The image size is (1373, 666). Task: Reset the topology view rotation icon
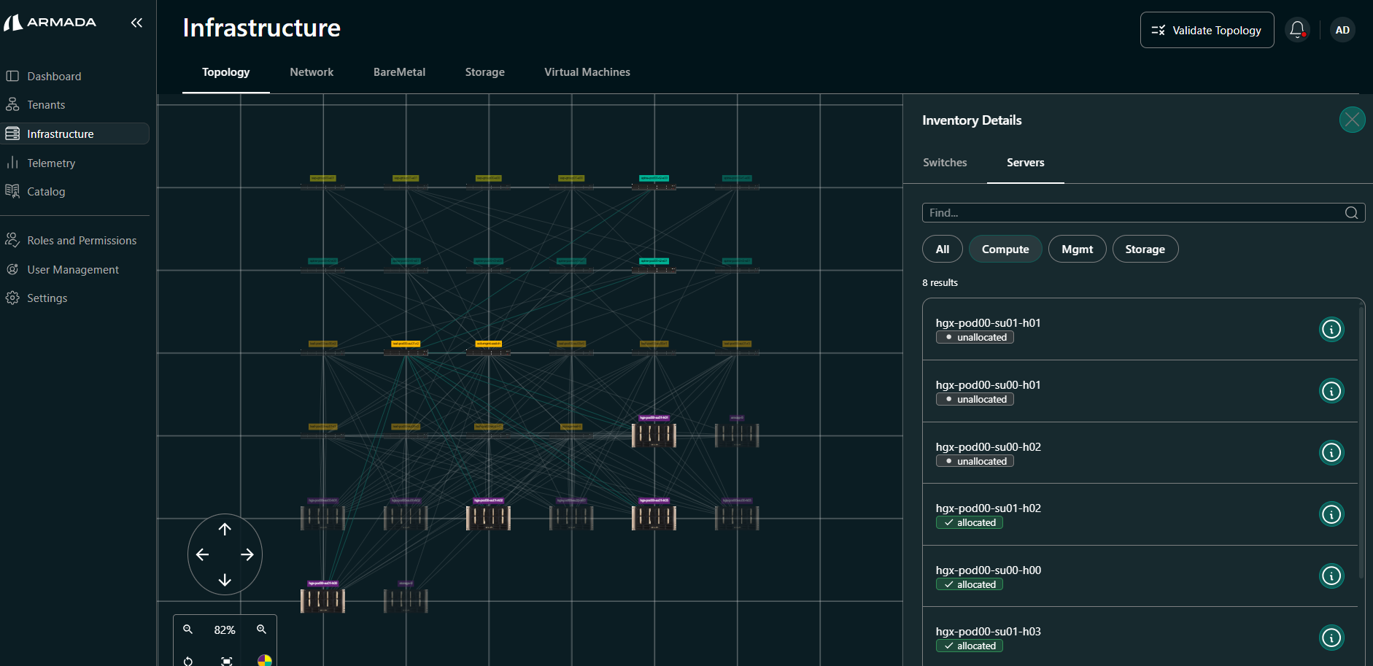click(x=188, y=661)
